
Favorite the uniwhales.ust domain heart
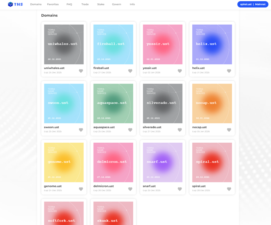pos(81,71)
